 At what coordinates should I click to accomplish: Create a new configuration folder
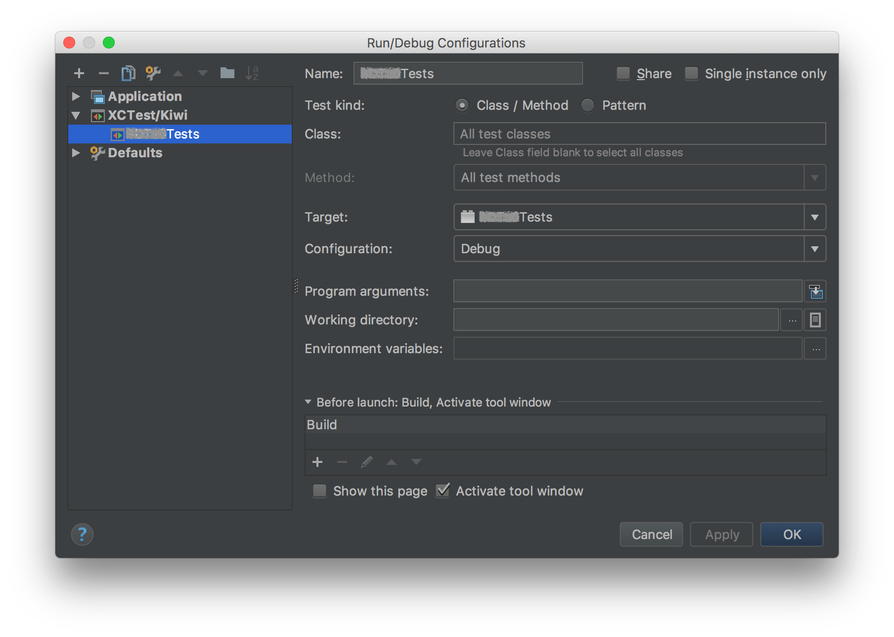227,73
